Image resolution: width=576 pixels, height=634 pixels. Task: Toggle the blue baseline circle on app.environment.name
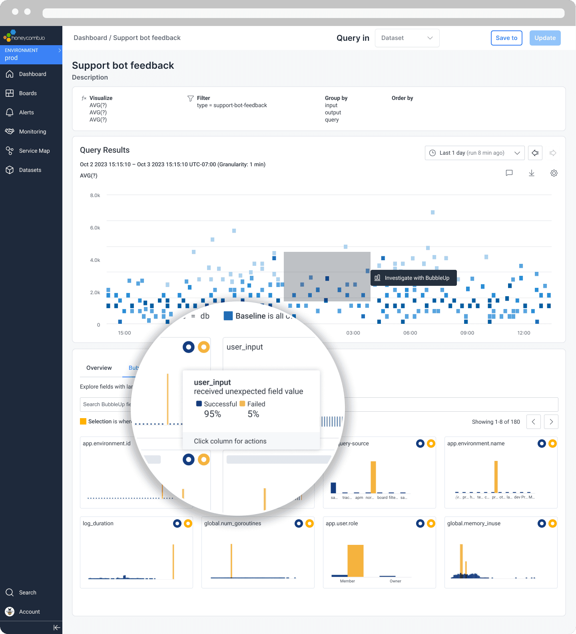(x=542, y=444)
